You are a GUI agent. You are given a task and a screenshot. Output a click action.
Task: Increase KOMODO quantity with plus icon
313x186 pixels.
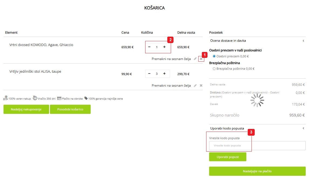tap(164, 47)
